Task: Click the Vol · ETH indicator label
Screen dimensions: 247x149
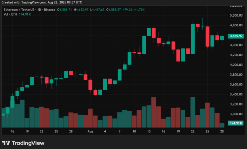Action: (x=11, y=14)
